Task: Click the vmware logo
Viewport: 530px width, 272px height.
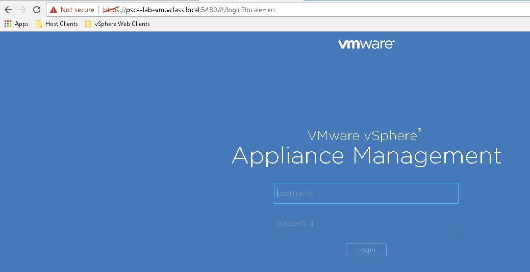Action: (366, 44)
